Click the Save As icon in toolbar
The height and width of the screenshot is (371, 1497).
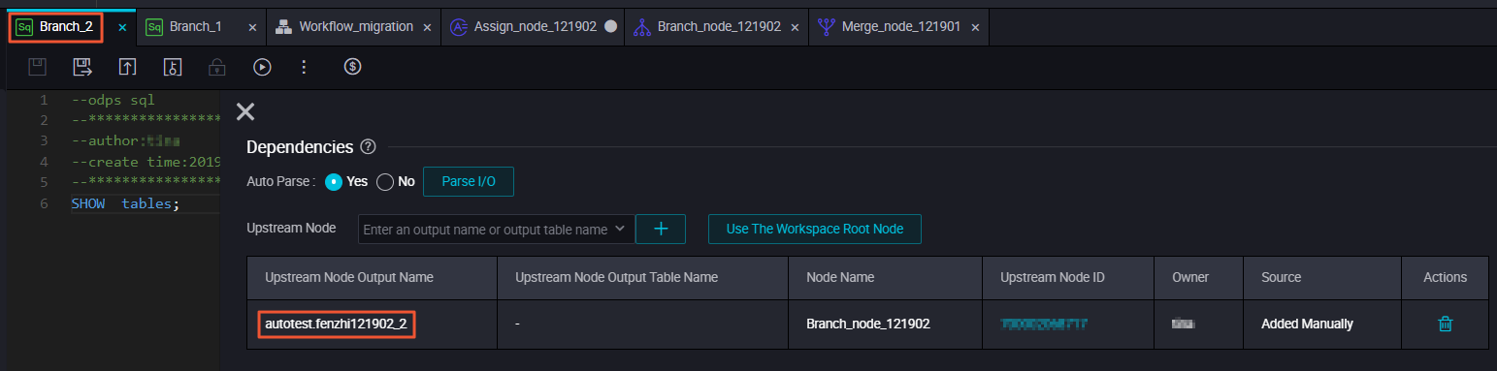coord(82,67)
